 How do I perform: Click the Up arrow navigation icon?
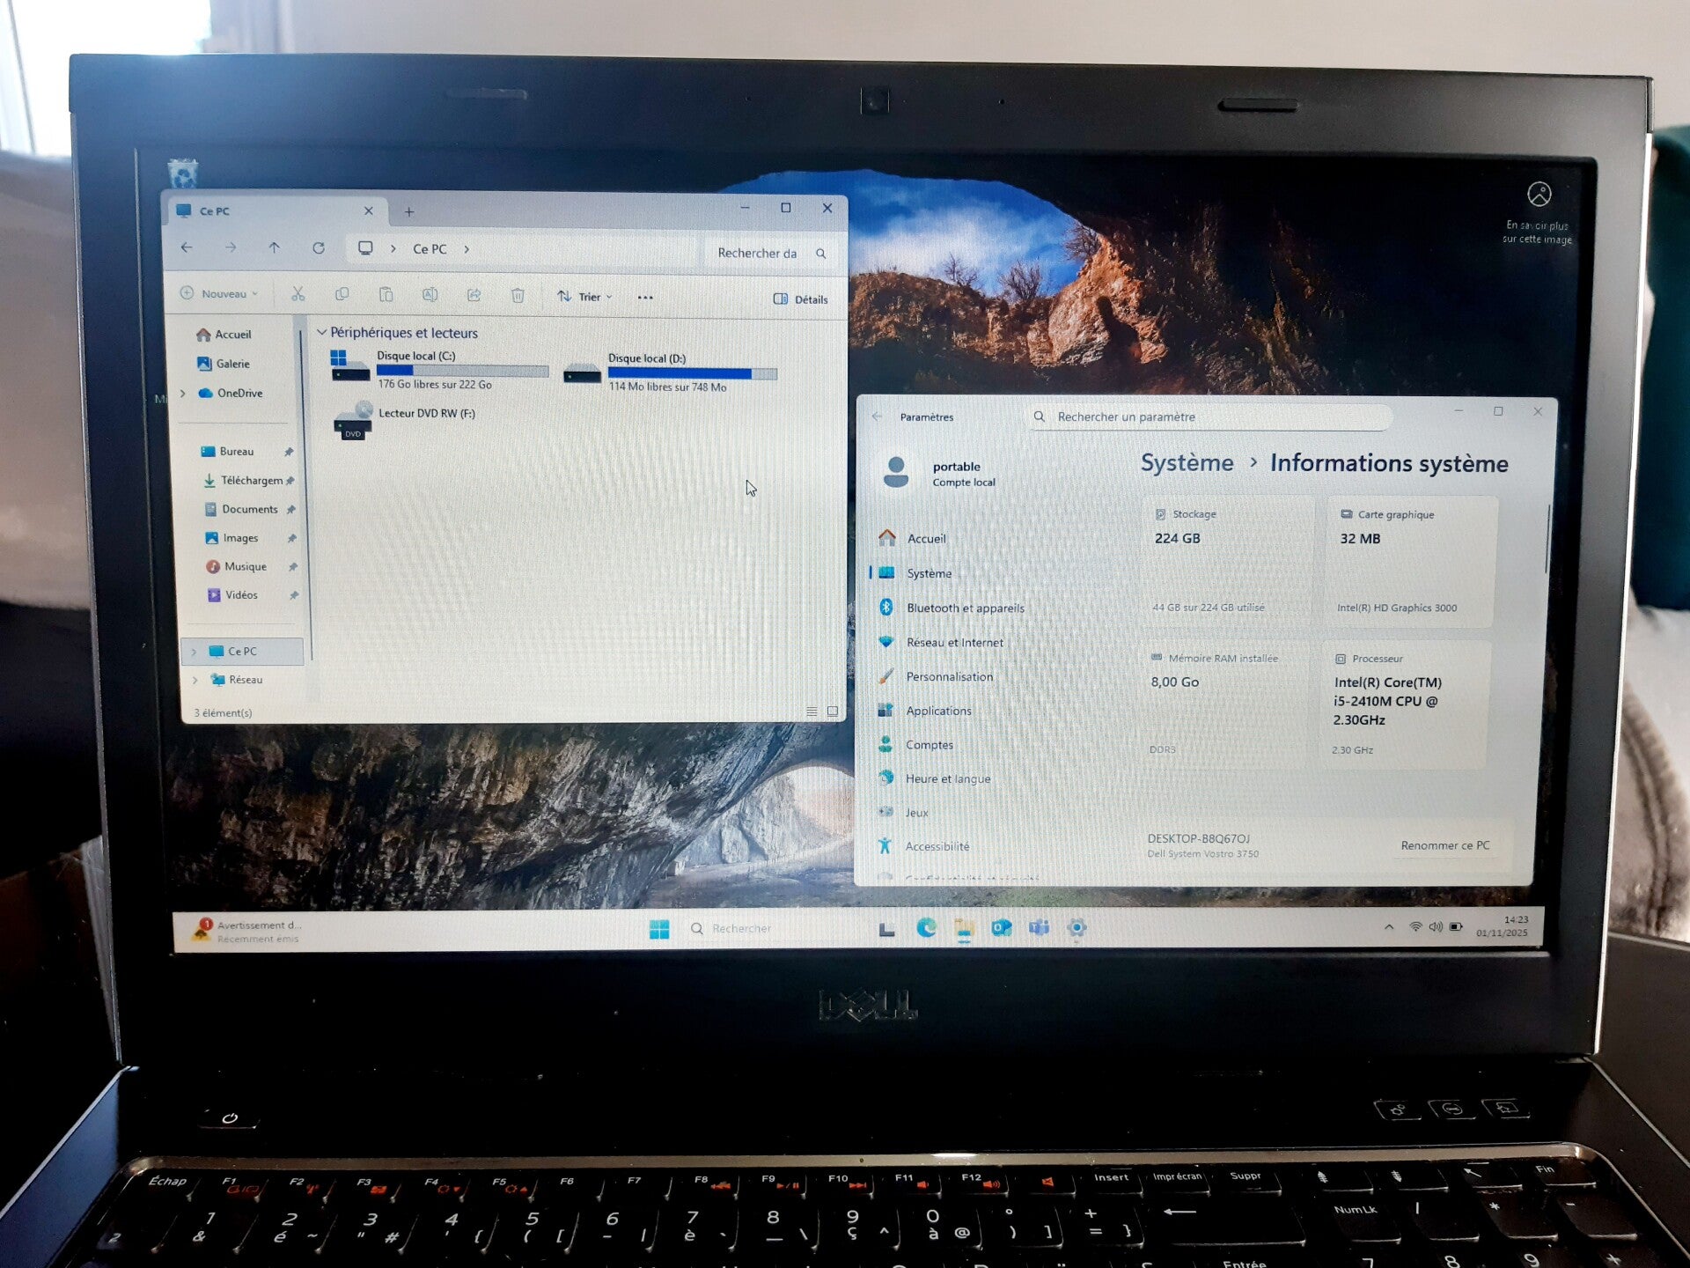pos(274,248)
